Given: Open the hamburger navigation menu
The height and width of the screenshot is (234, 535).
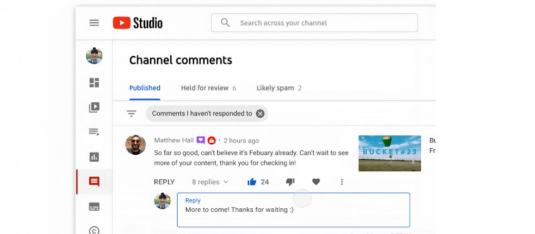Looking at the screenshot, I should tap(94, 23).
